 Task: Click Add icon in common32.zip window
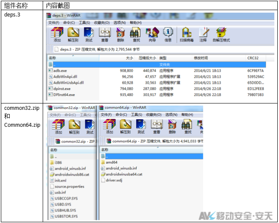(58, 126)
